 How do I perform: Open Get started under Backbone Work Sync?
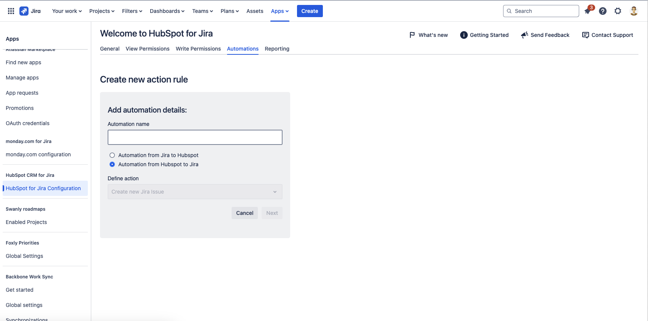point(19,290)
